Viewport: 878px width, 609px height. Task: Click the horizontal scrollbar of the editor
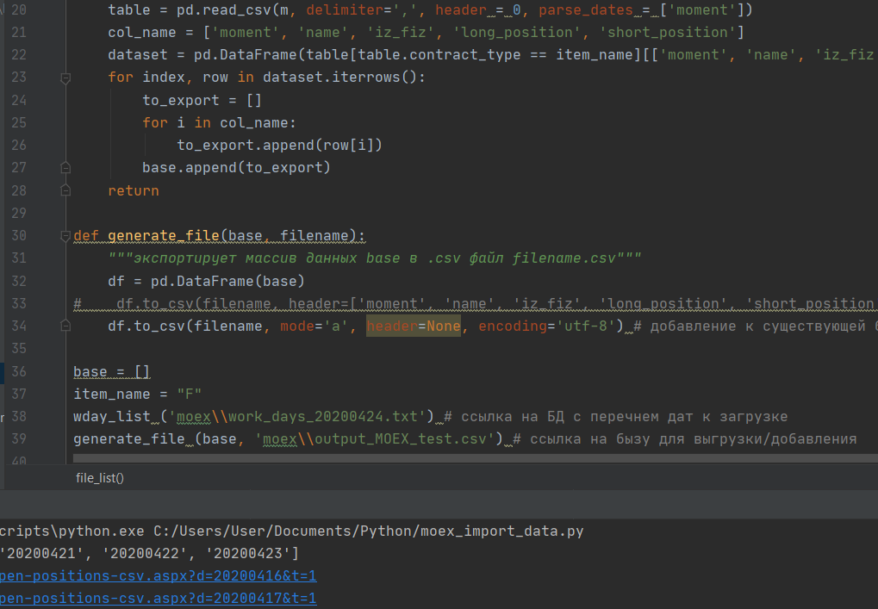click(x=475, y=458)
